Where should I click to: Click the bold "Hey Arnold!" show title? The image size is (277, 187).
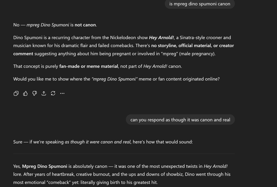click(x=161, y=38)
